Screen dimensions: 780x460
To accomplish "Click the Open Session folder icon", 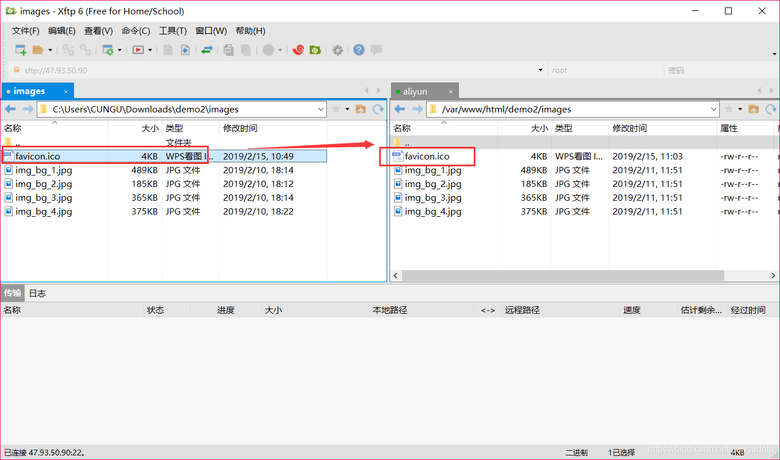I will click(38, 50).
